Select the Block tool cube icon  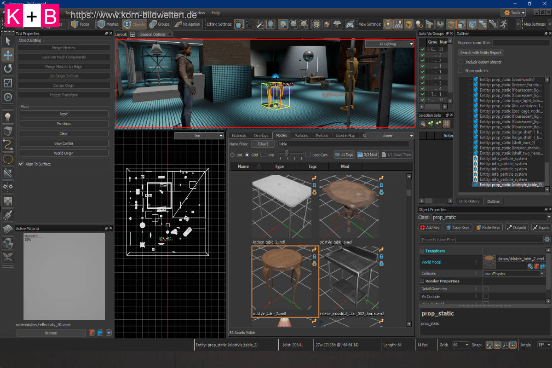tap(8, 131)
